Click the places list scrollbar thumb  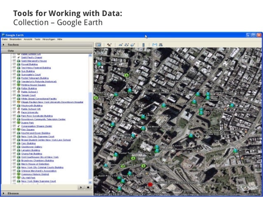[90, 136]
